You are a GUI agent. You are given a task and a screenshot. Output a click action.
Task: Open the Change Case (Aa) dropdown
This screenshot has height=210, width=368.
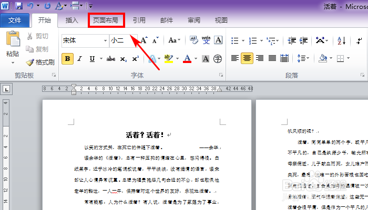coord(175,40)
